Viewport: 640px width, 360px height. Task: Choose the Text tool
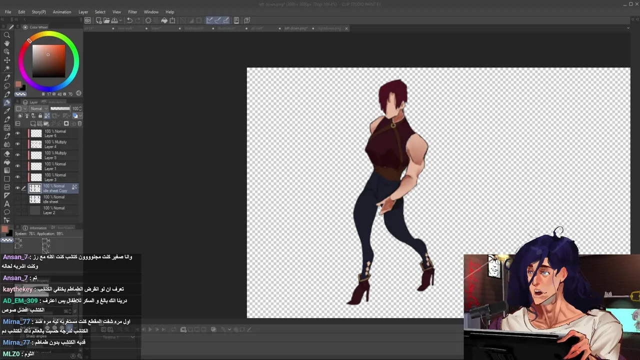pyautogui.click(x=7, y=203)
